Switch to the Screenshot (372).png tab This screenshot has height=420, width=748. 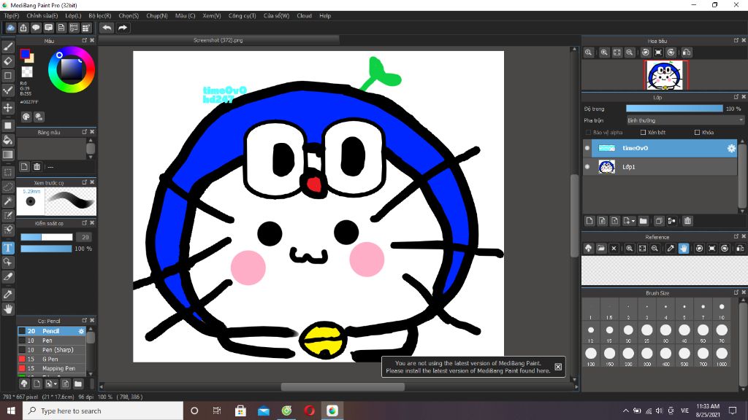[218, 41]
